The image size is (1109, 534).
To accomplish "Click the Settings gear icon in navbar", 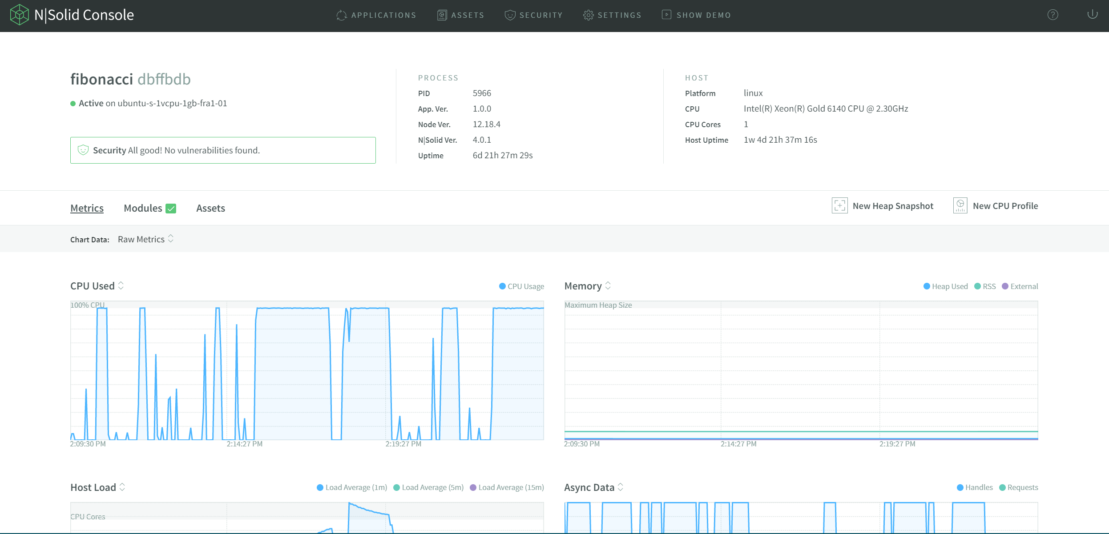I will pos(588,15).
